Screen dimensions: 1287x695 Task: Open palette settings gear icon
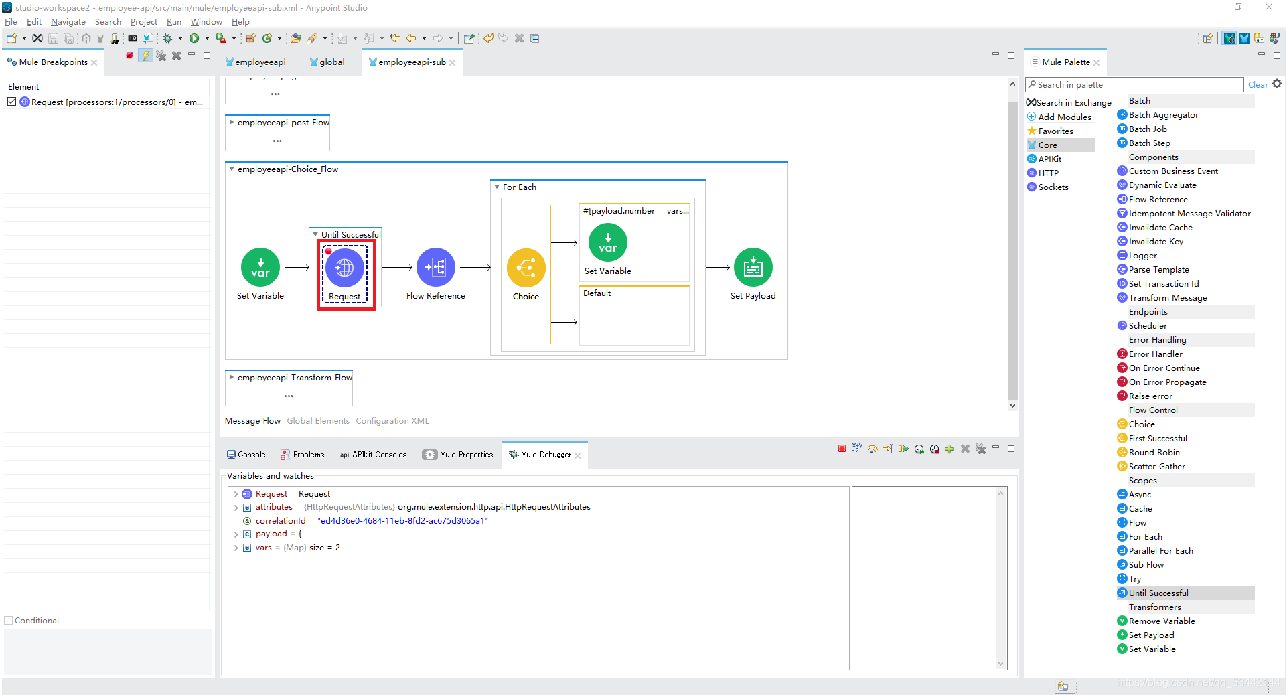1277,84
